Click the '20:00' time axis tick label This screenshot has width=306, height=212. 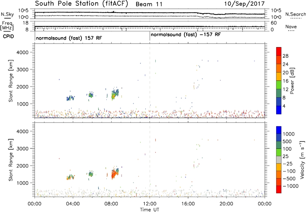226,204
